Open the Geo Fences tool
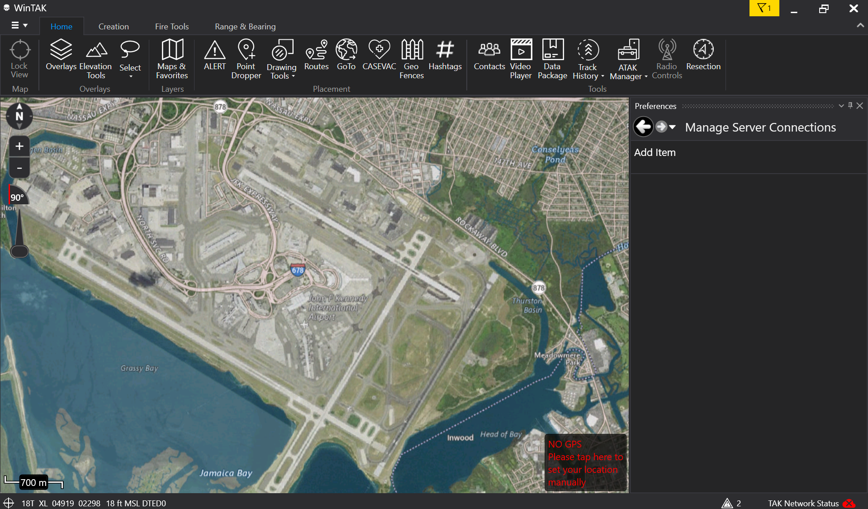Screen dimensions: 868x509 tap(412, 59)
